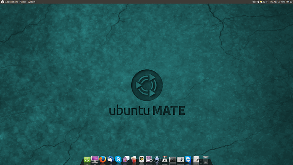Show the weather applet reading 82 °F
Image resolution: width=293 pixels, height=165 pixels.
coord(264,2)
